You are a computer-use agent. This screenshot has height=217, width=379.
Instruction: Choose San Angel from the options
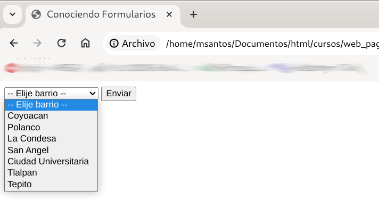click(51, 150)
